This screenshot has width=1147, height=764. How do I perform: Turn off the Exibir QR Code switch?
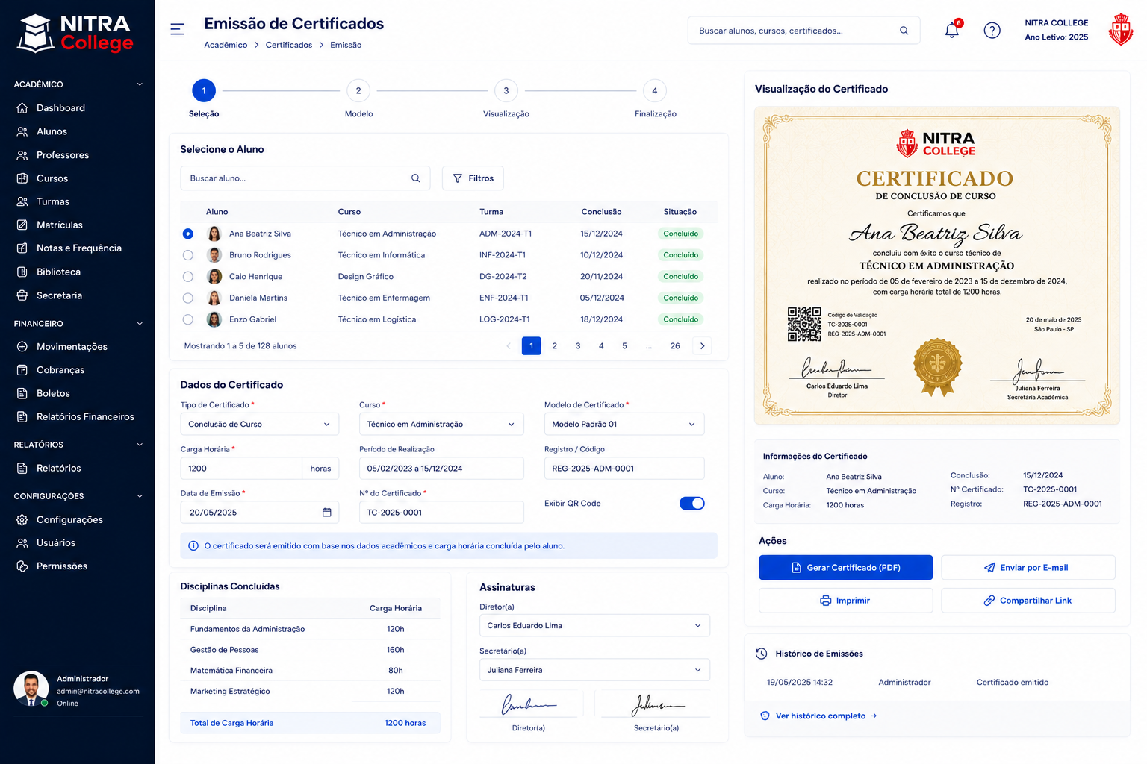coord(691,503)
